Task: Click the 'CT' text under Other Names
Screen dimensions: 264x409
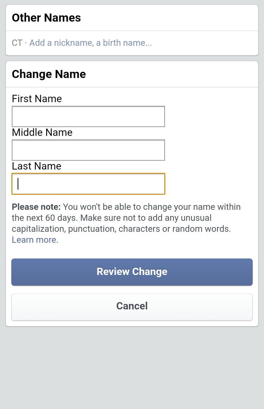Action: pos(17,43)
